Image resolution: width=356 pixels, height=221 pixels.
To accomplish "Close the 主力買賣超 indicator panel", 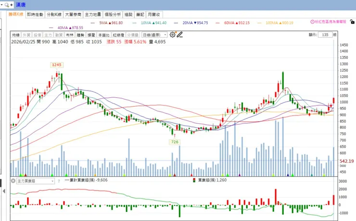I will click(x=13, y=181).
